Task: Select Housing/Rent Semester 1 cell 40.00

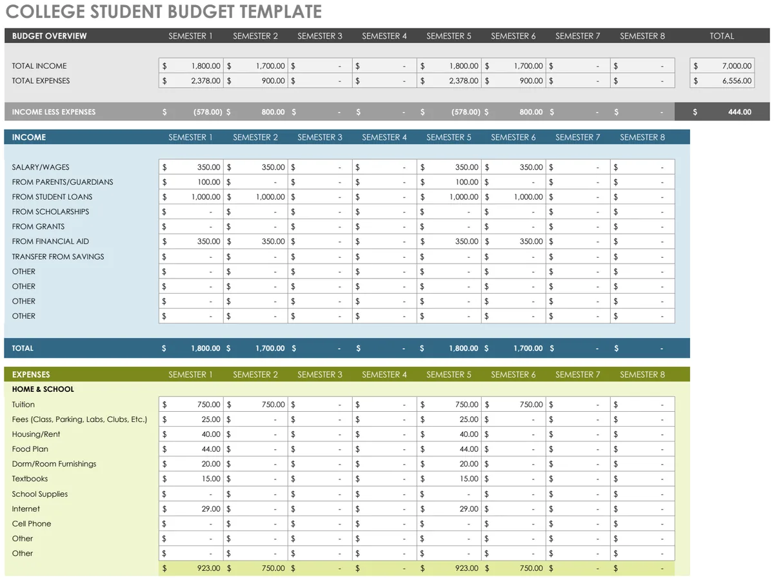Action: pyautogui.click(x=191, y=434)
